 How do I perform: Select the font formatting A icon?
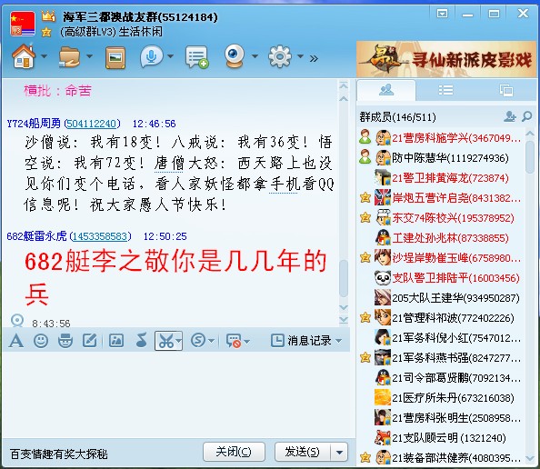tap(16, 341)
